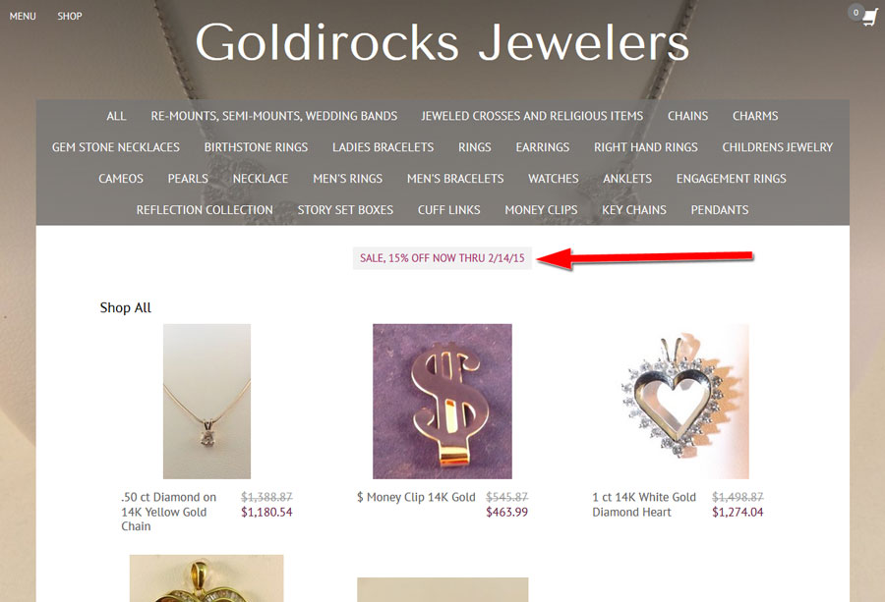The image size is (885, 602).
Task: Open the diamond heart pendant image
Action: (x=678, y=402)
